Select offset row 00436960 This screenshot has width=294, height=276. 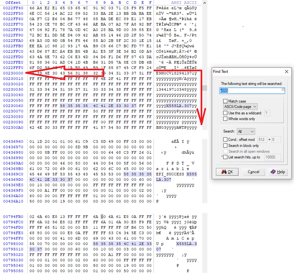(13, 141)
